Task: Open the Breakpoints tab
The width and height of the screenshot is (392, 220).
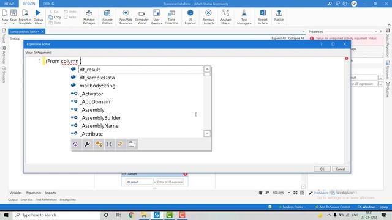Action: [x=68, y=200]
